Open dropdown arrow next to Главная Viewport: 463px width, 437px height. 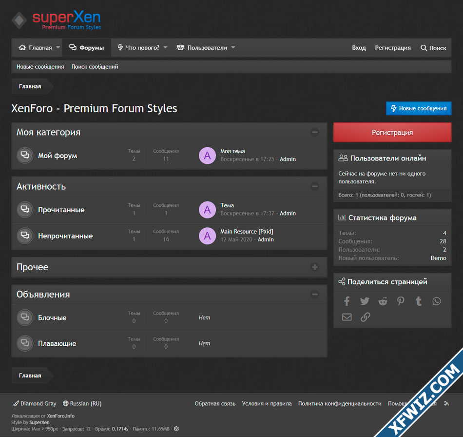[58, 48]
